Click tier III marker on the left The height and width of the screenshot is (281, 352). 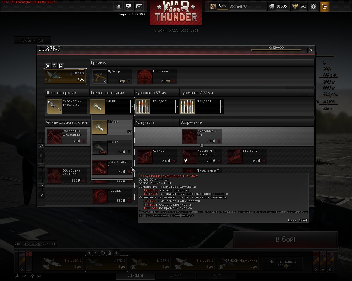coord(41,175)
